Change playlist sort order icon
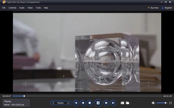This screenshot has height=108, width=174. pyautogui.click(x=68, y=103)
